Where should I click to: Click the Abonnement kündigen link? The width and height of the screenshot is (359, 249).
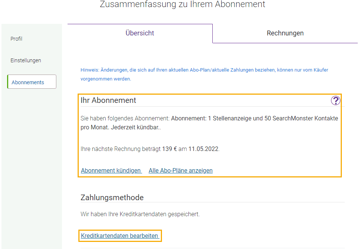pyautogui.click(x=111, y=171)
